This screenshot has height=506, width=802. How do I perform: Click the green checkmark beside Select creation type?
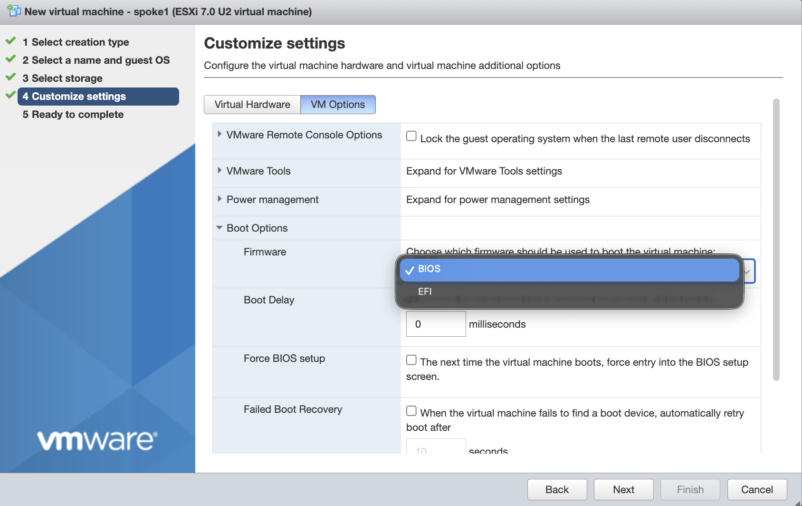pyautogui.click(x=10, y=41)
